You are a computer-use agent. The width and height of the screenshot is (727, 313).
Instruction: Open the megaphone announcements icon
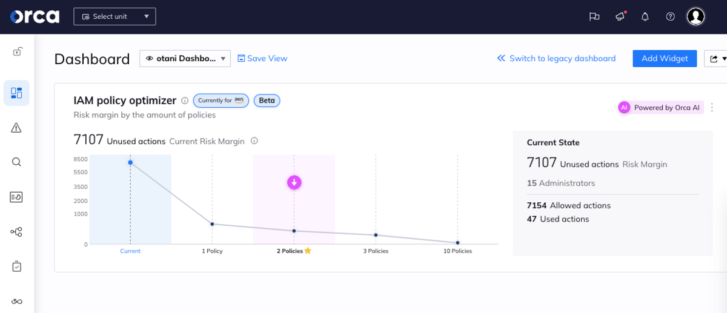coord(620,16)
